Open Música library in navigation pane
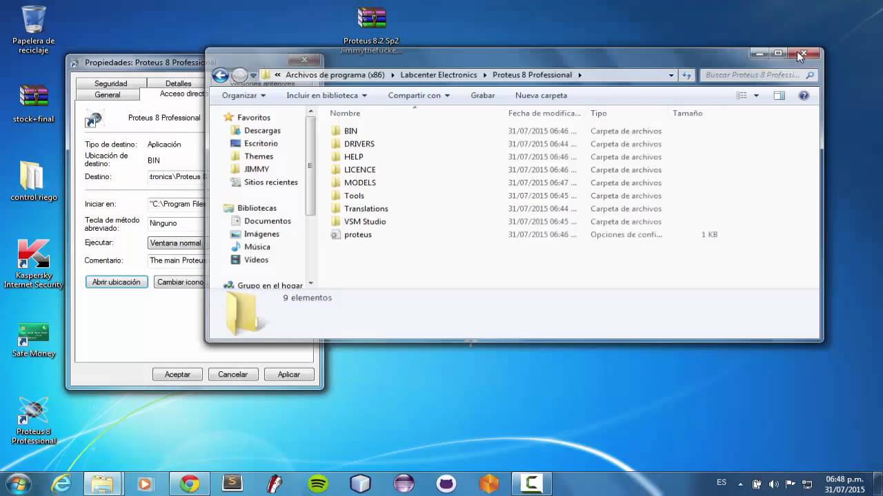This screenshot has height=496, width=883. [257, 247]
